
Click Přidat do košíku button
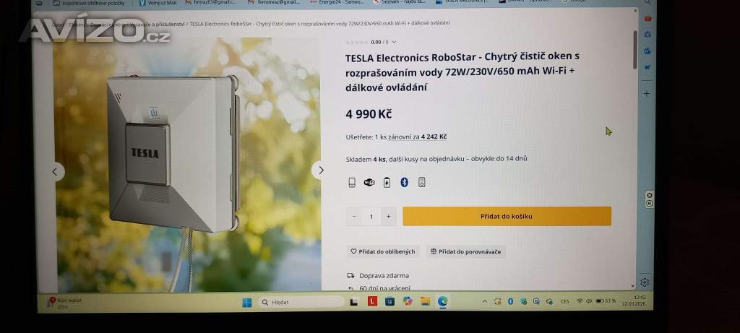(507, 217)
